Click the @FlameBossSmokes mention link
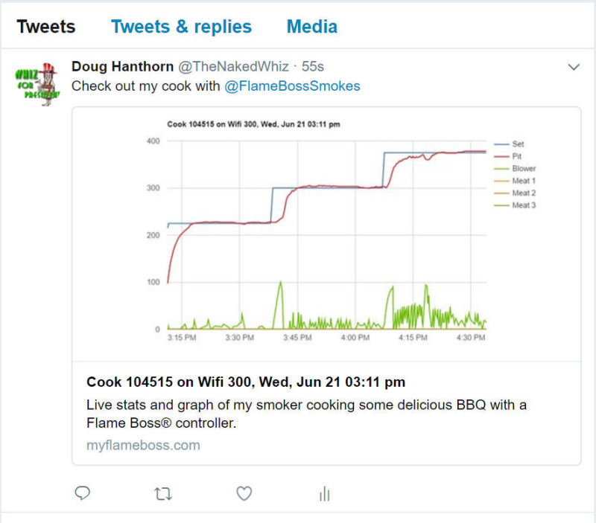 point(292,86)
